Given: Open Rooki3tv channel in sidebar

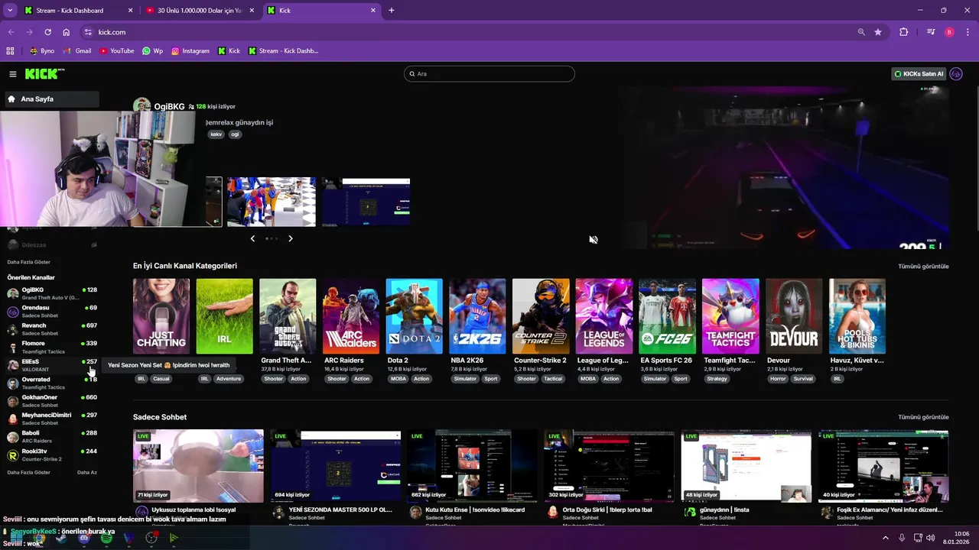Looking at the screenshot, I should coord(52,455).
